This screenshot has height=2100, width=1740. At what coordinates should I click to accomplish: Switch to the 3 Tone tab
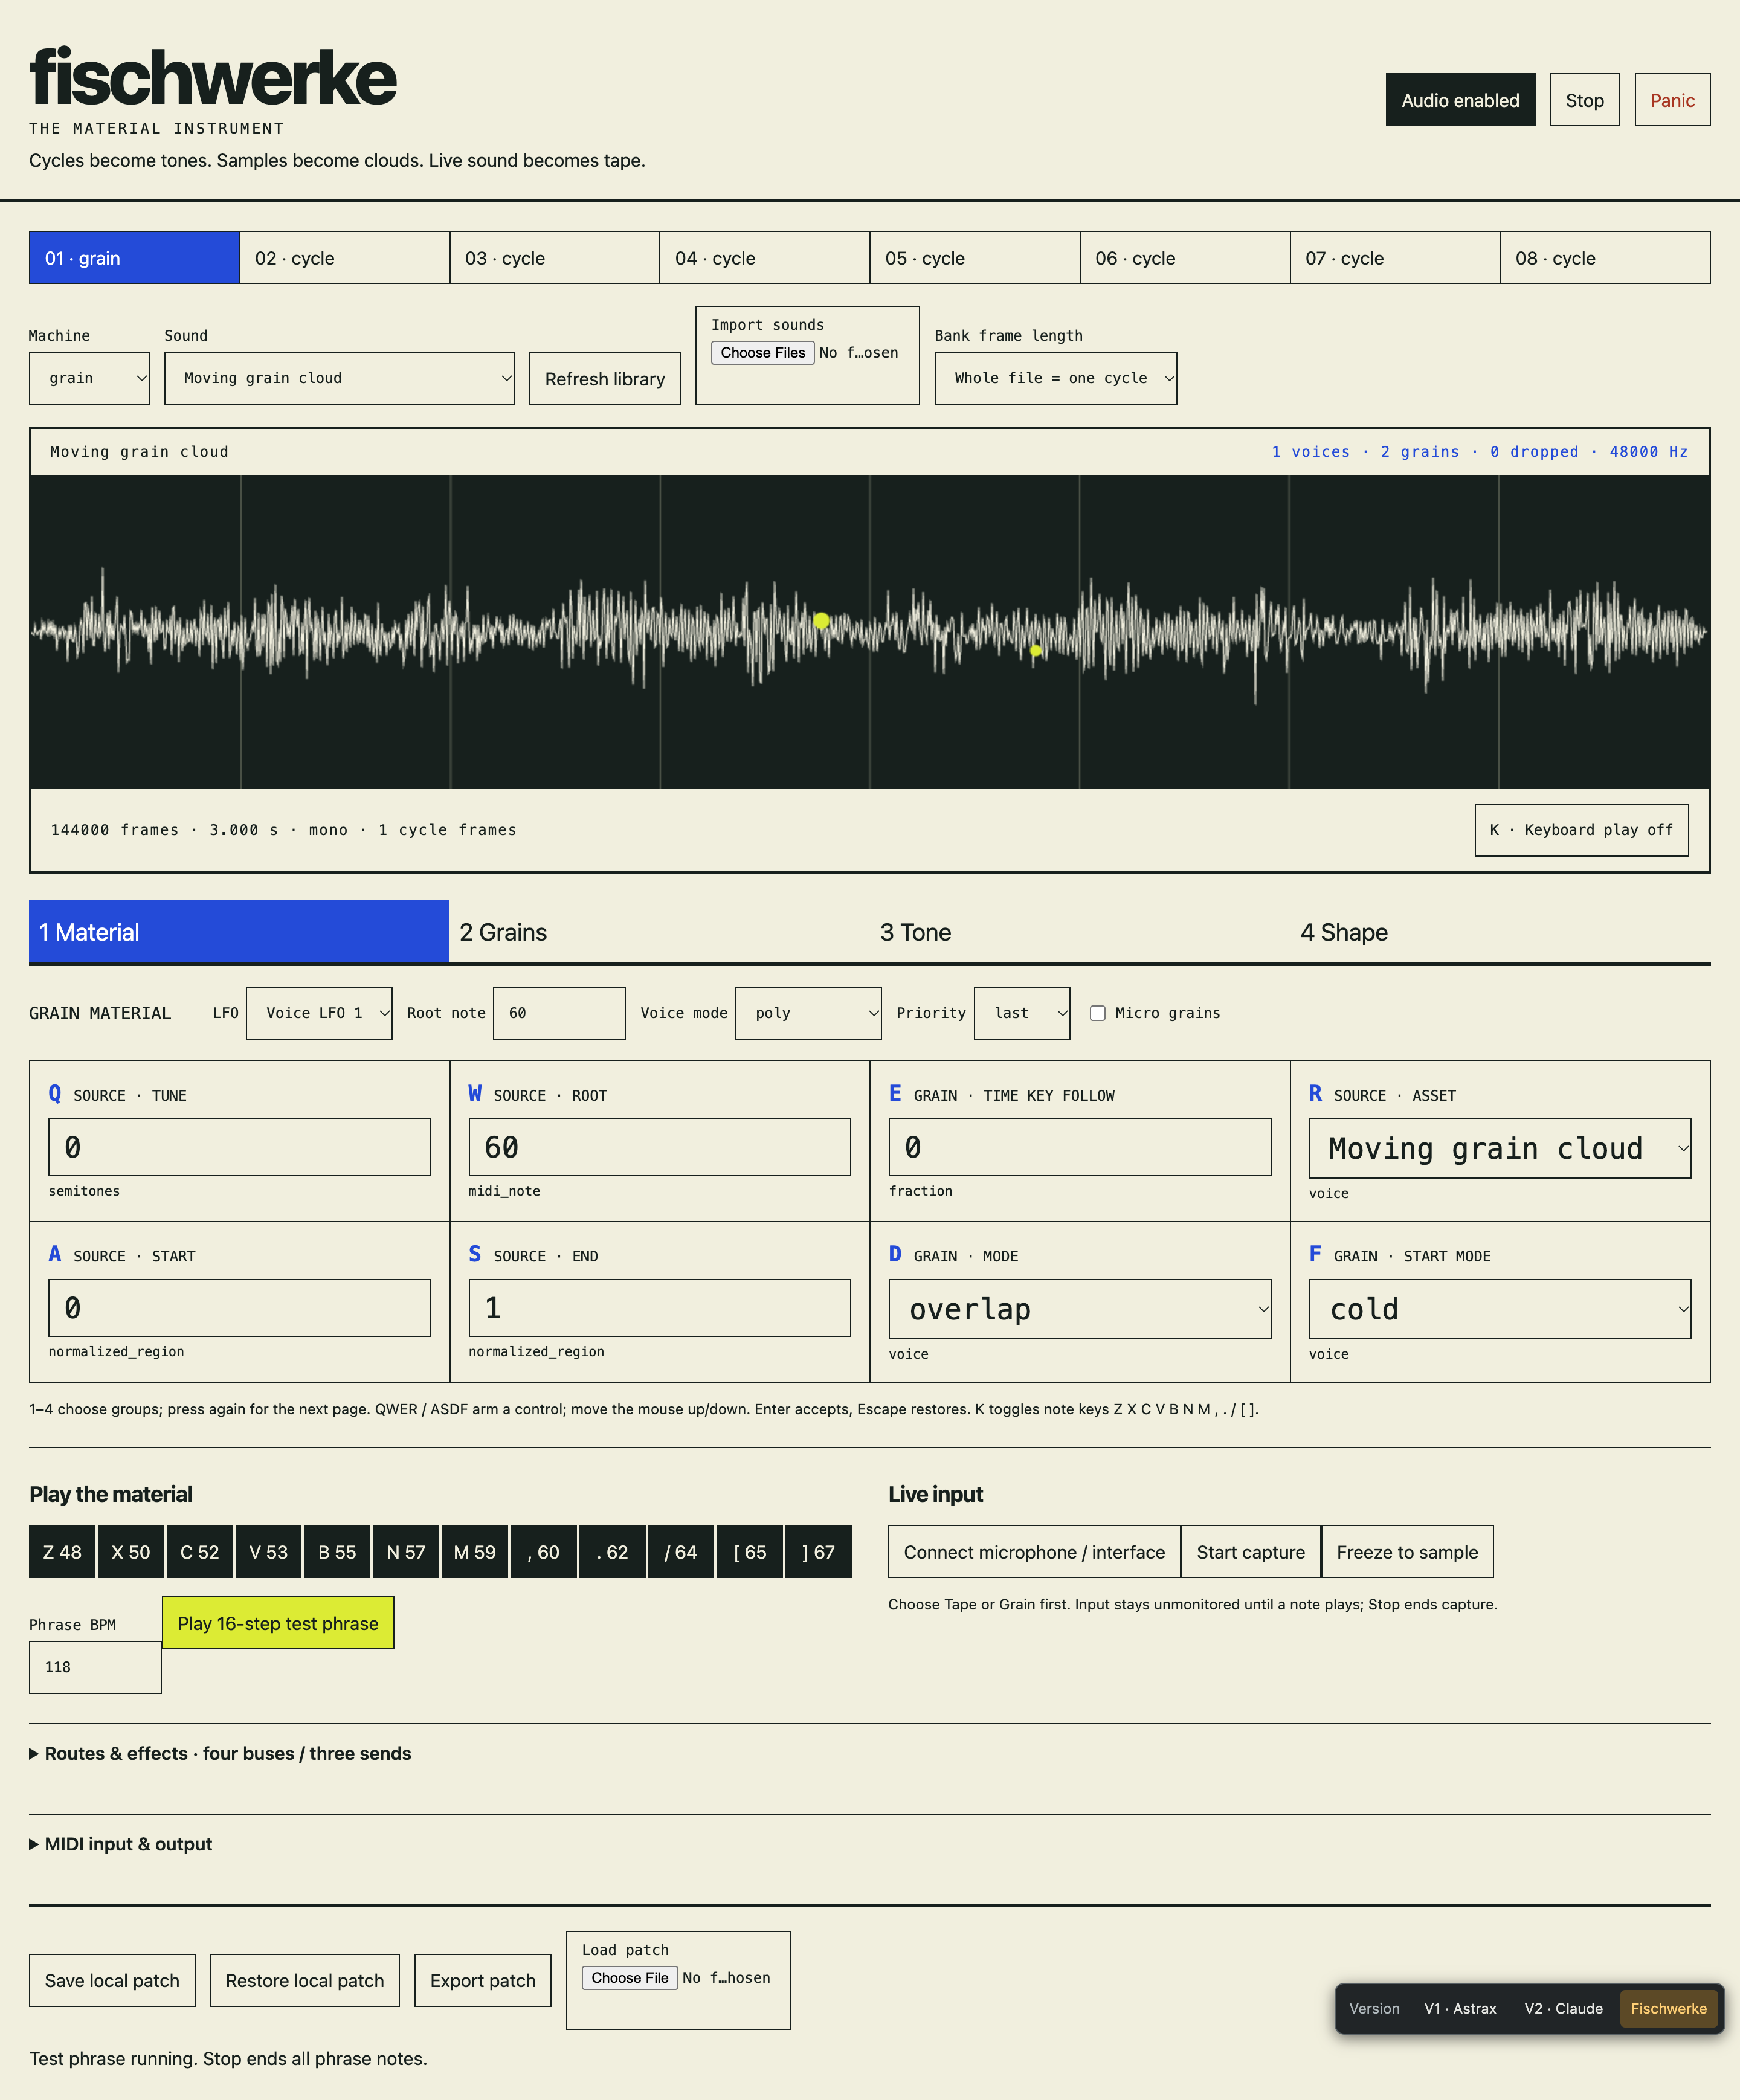(1080, 932)
